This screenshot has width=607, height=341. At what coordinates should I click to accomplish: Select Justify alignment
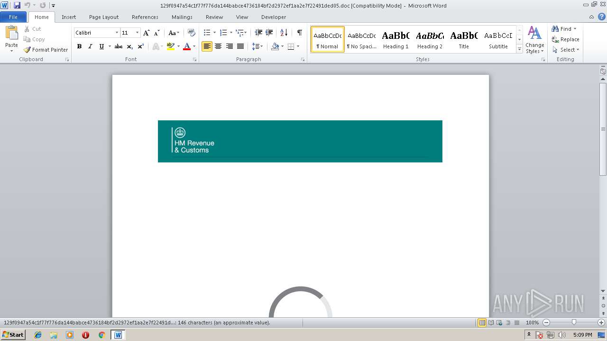click(240, 46)
